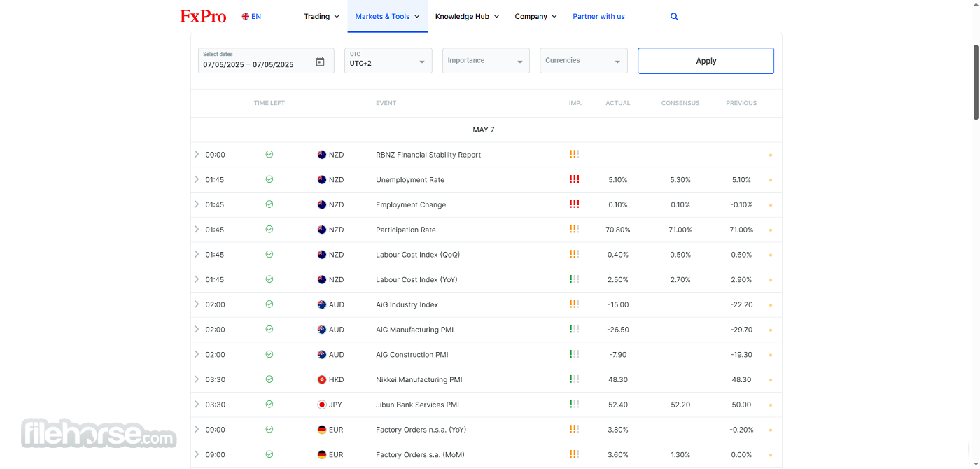
Task: Open the EN language selector flag
Action: tap(246, 16)
